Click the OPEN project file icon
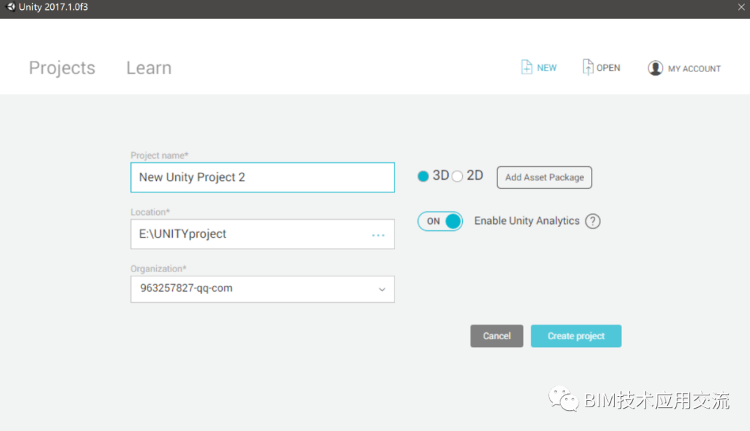 588,67
